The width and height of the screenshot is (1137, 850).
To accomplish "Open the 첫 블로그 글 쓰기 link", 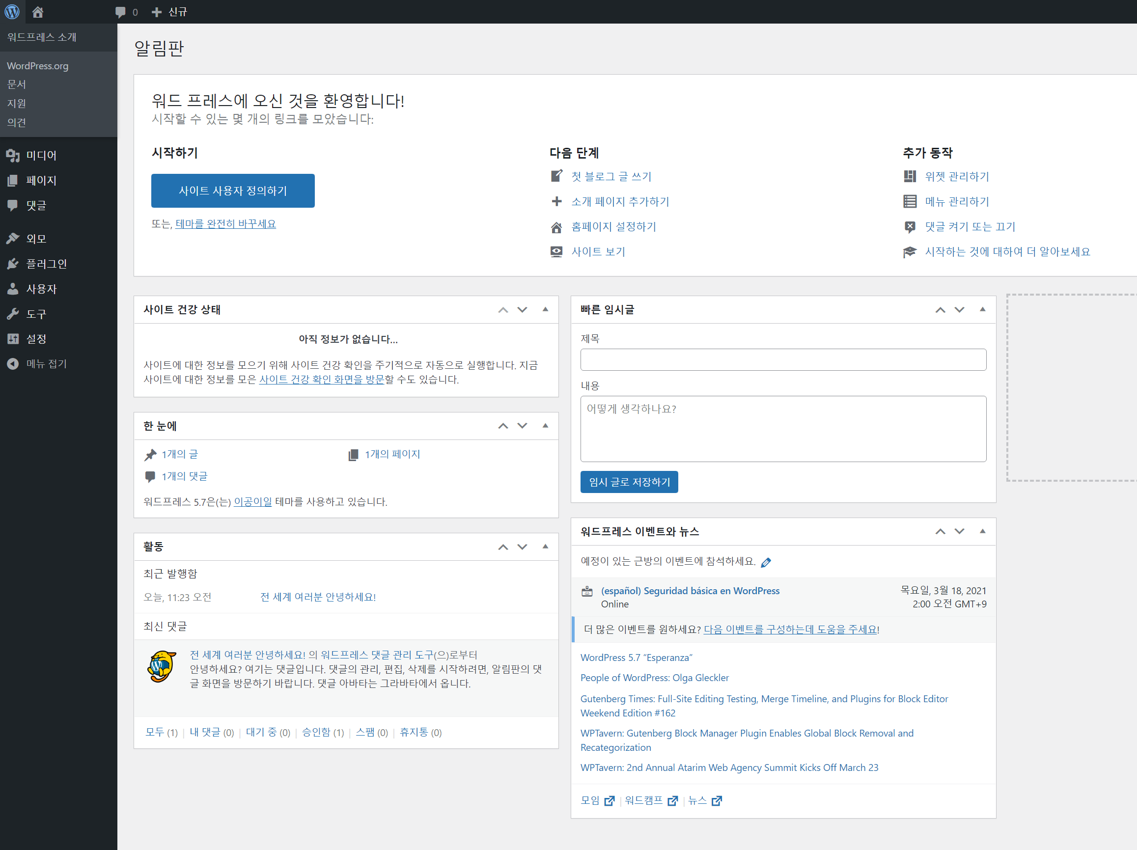I will pos(611,177).
